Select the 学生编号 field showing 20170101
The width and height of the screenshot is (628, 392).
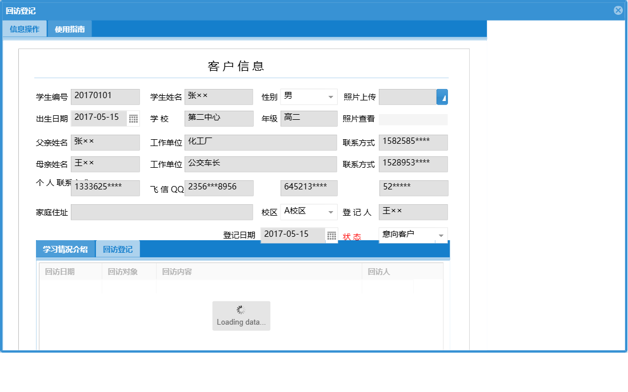(105, 96)
